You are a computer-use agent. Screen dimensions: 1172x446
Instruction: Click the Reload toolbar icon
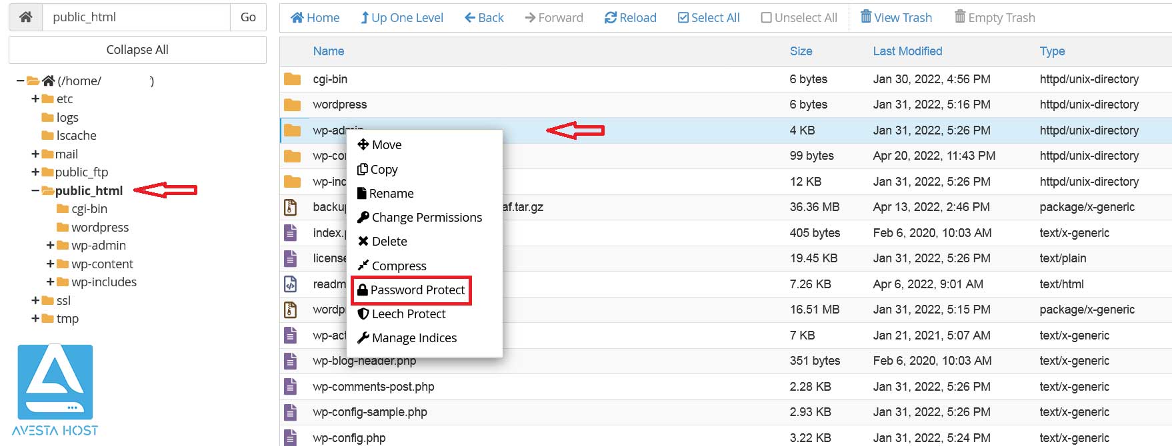[611, 18]
